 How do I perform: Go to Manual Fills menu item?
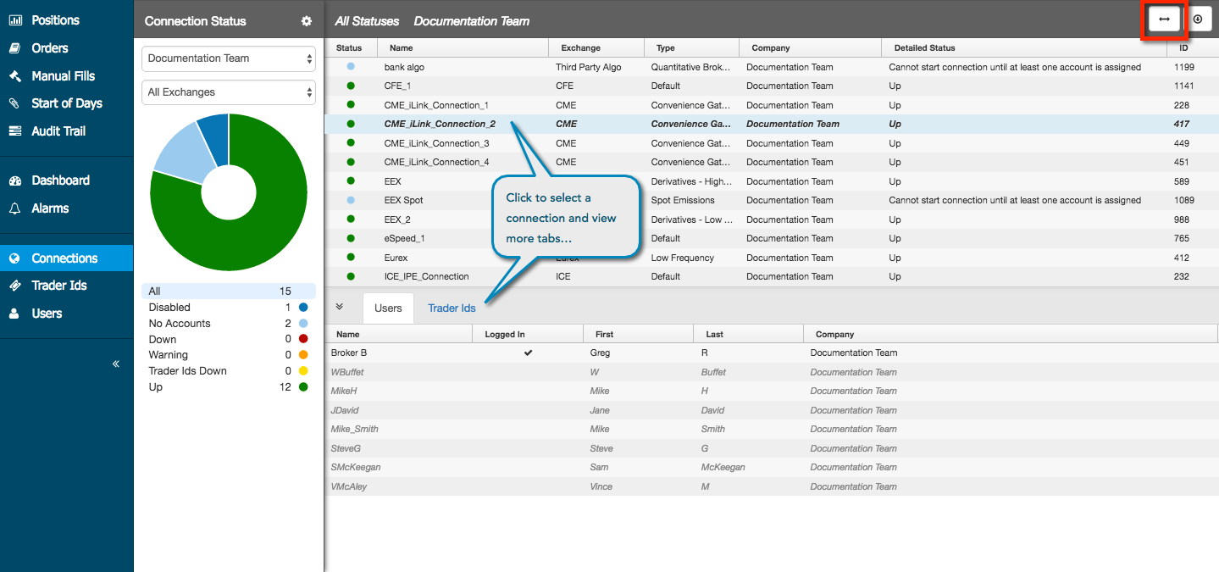(x=64, y=76)
